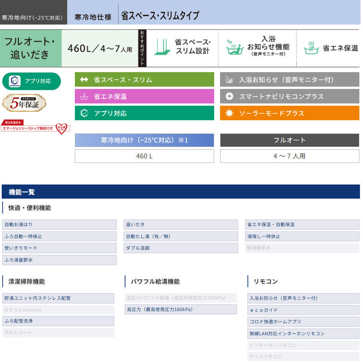
Task: Click the grayed-out 汚れんコート item
Action: 58,333
